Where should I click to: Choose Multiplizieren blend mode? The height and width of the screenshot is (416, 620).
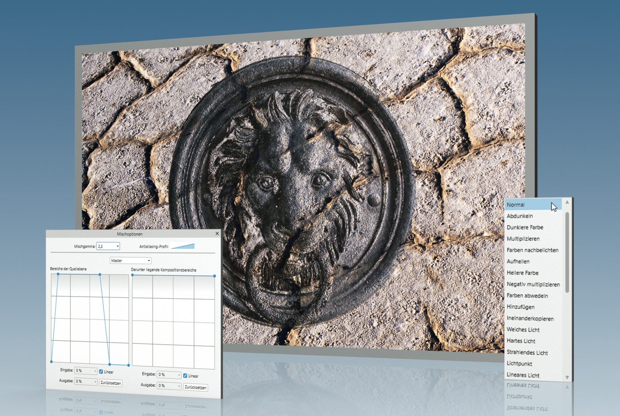523,239
